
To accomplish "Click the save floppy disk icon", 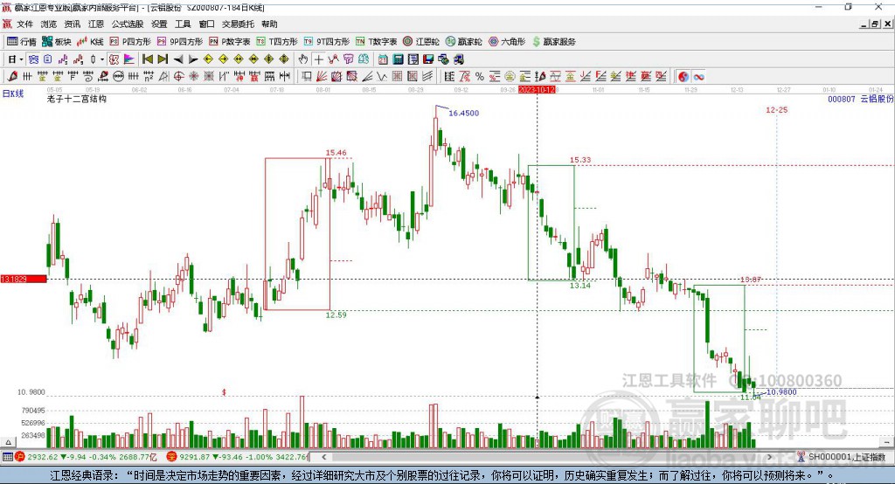I will [x=428, y=59].
